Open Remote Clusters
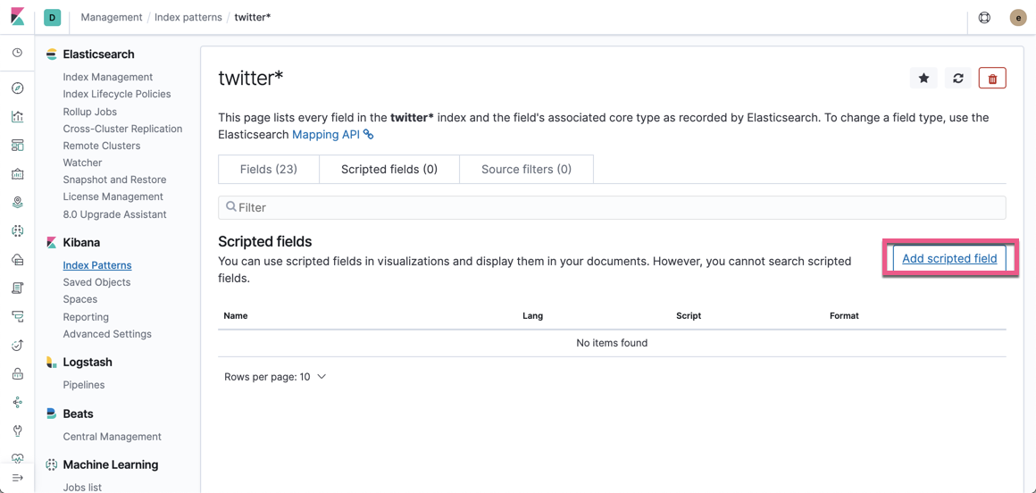The image size is (1036, 493). click(x=102, y=146)
